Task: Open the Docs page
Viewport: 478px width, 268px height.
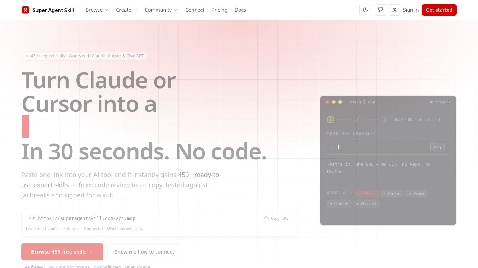Action: click(240, 10)
